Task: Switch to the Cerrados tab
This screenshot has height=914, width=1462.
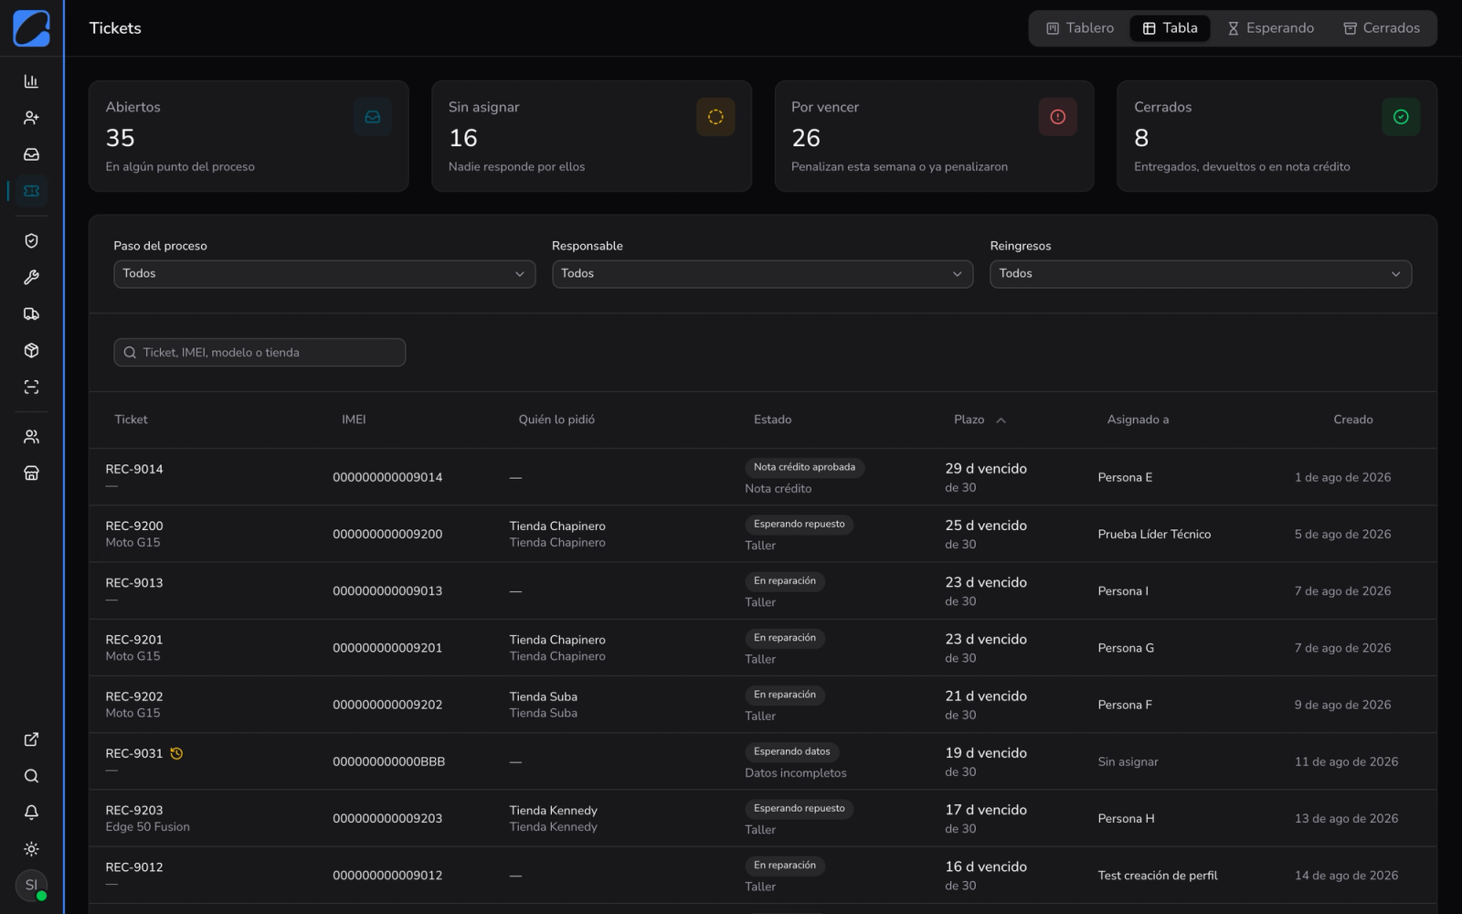Action: (x=1382, y=28)
